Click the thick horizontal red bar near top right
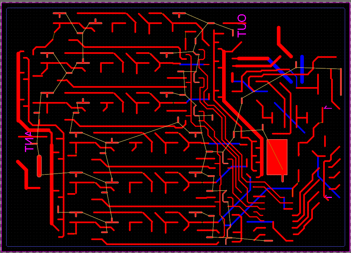Screen dimensions: 351x253 click(253, 59)
